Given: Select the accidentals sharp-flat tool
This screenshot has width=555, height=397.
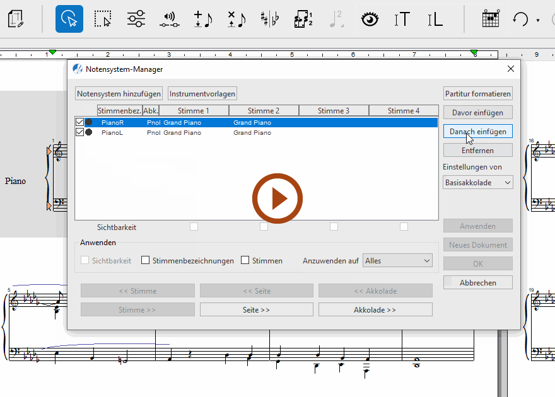Looking at the screenshot, I should (270, 19).
